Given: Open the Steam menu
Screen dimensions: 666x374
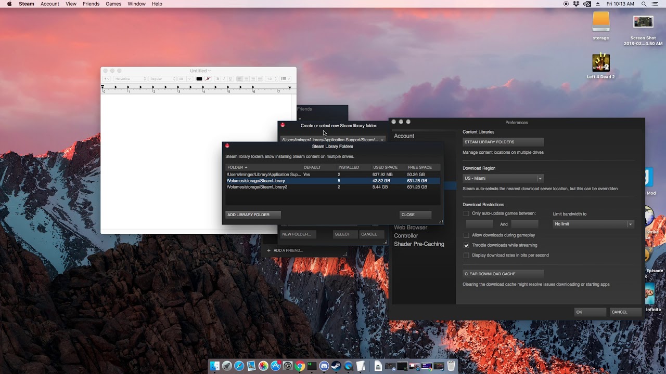Looking at the screenshot, I should click(x=26, y=4).
